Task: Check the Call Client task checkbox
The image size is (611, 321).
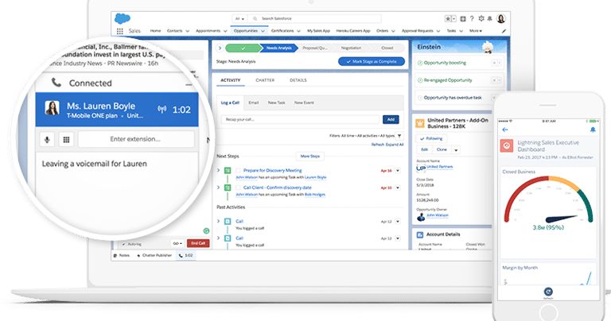Action: [x=238, y=188]
